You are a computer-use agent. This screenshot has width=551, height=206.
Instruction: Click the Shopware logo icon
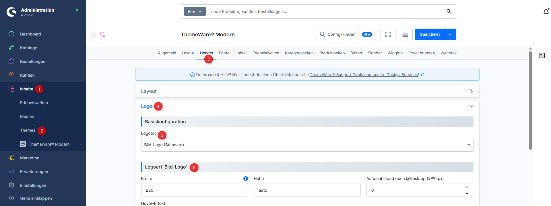point(11,12)
